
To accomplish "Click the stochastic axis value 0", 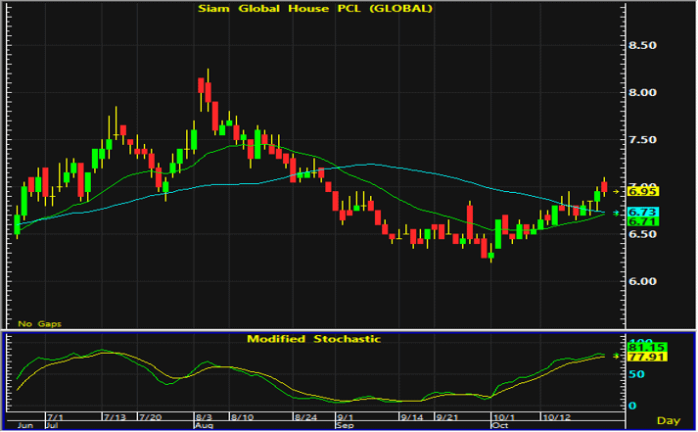I will [632, 406].
